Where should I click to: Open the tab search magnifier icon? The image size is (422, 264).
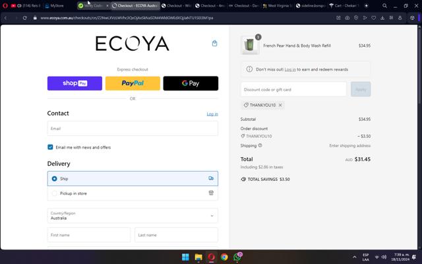point(384,6)
